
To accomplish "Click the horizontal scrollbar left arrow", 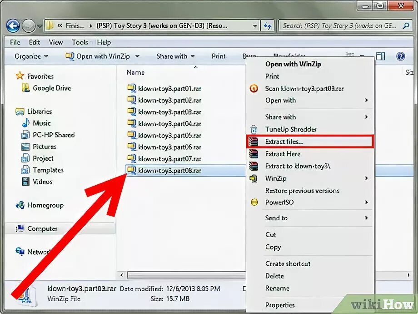I will 122,275.
